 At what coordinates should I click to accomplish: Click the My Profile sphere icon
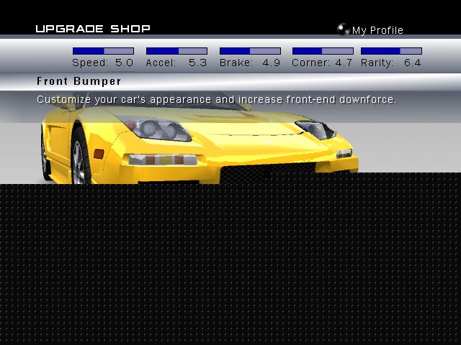(344, 29)
